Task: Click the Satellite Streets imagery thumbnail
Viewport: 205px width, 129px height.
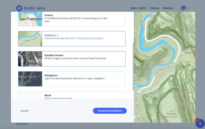Action: [30, 59]
